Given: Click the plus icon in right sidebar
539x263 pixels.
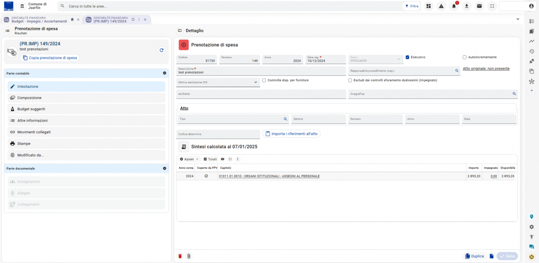Looking at the screenshot, I should [532, 90].
